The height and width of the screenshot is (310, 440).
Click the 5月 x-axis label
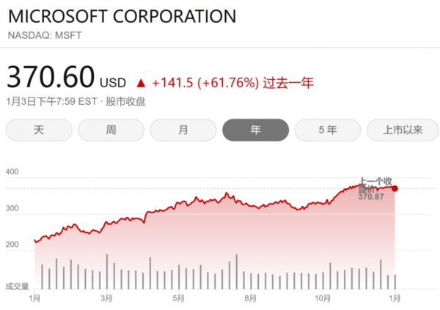coord(179,298)
